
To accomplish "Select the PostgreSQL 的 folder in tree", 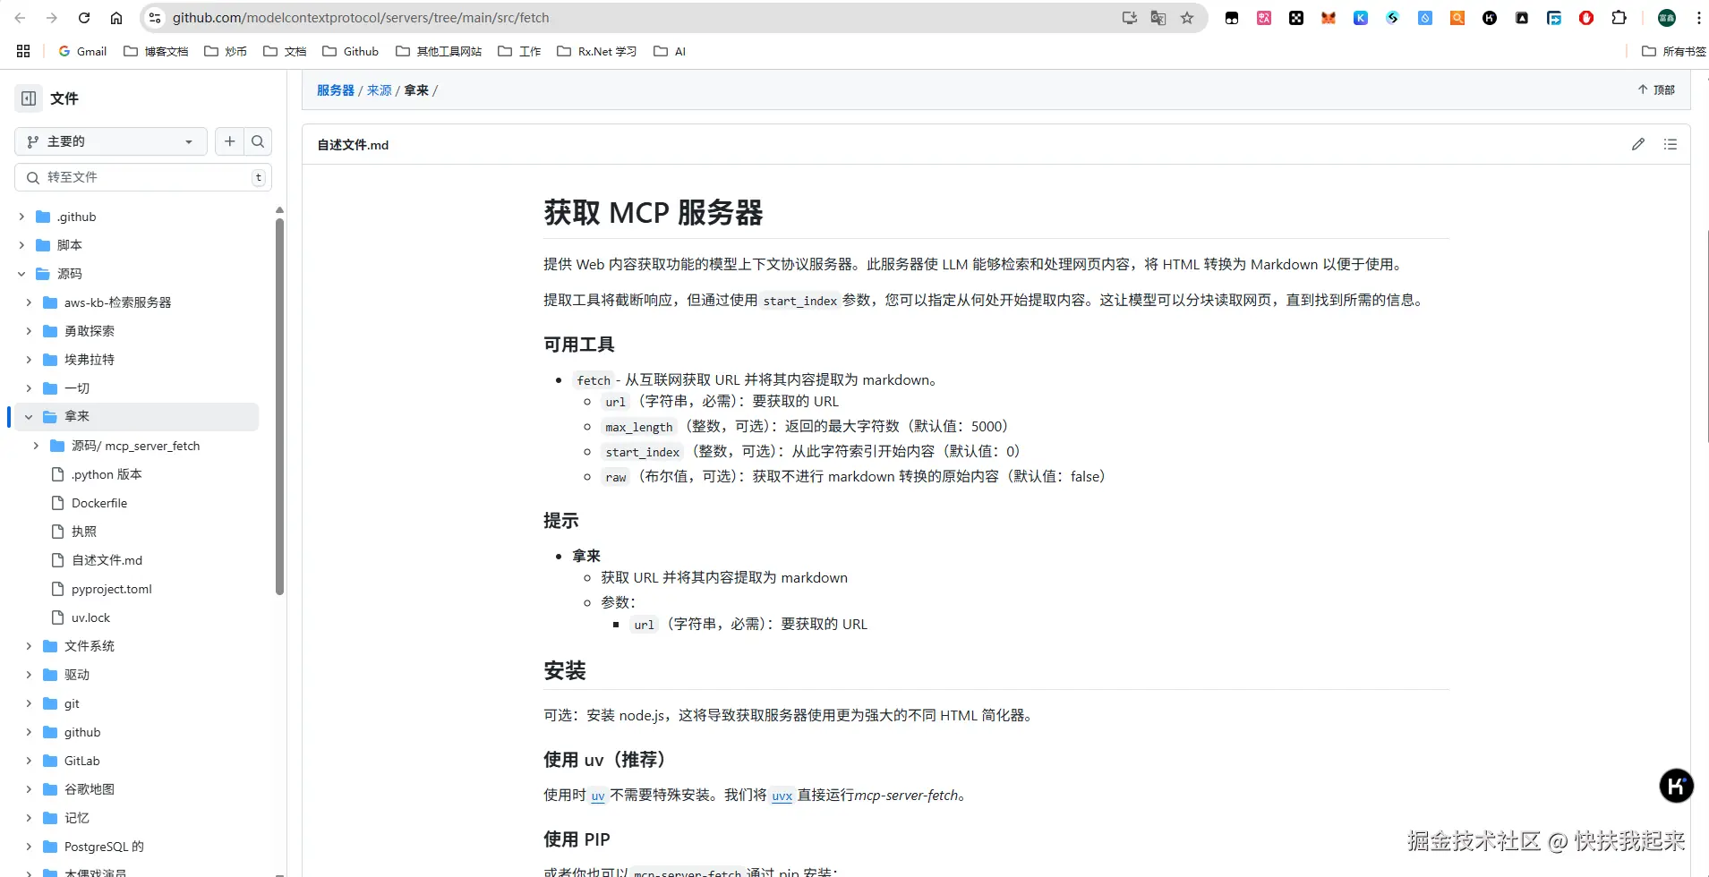I will (x=104, y=847).
